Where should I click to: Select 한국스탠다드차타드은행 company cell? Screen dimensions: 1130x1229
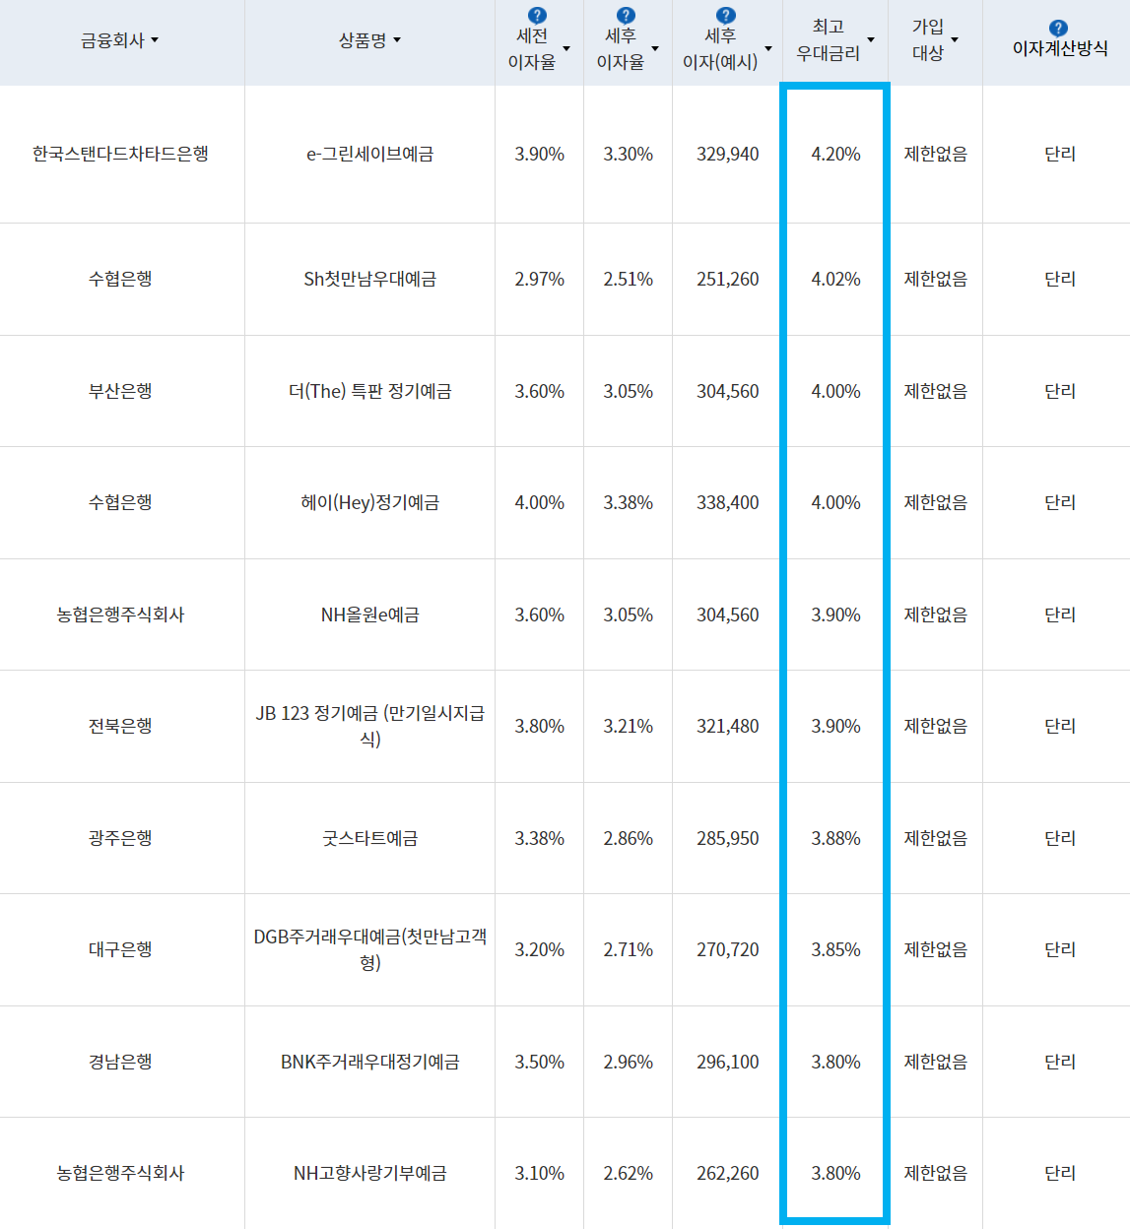coord(120,154)
